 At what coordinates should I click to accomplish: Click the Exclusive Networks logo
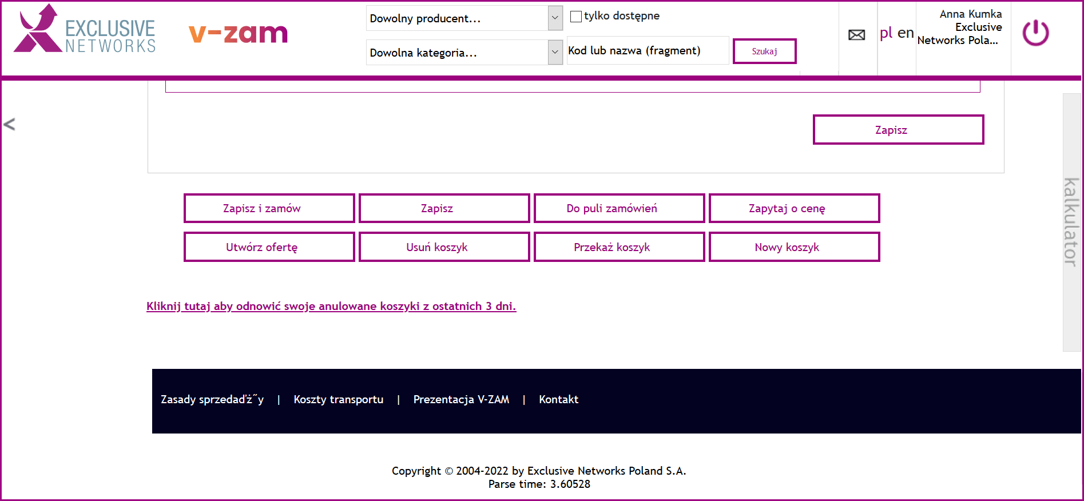(85, 30)
